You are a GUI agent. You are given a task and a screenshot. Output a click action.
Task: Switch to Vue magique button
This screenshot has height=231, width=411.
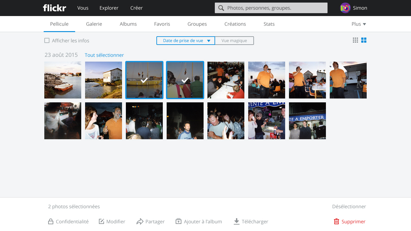234,41
